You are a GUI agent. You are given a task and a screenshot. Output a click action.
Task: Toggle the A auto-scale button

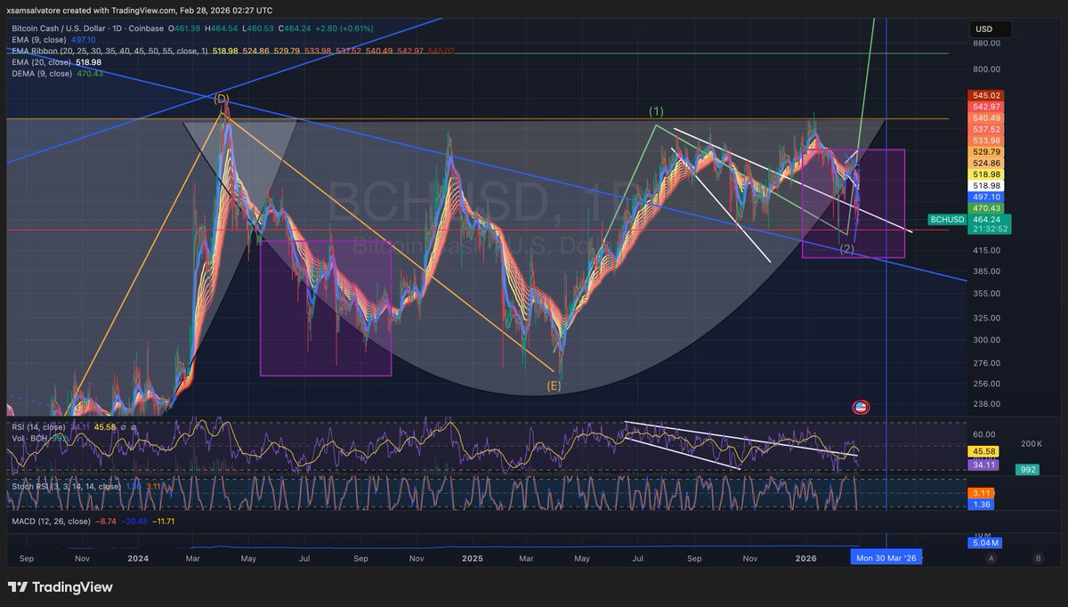(991, 558)
